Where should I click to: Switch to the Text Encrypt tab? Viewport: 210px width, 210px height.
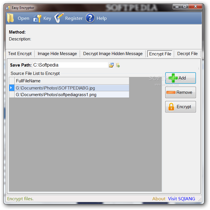point(20,54)
